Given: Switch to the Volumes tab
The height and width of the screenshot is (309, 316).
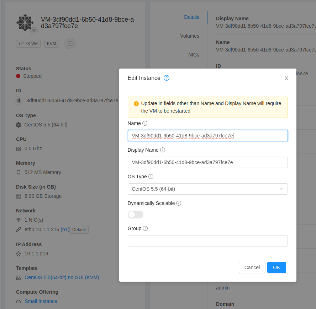Looking at the screenshot, I should (x=190, y=36).
